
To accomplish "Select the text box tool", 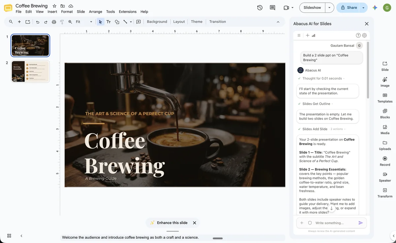I will [109, 22].
